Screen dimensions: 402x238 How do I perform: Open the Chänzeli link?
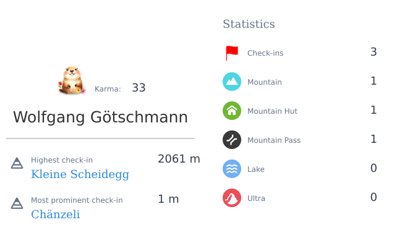point(56,215)
